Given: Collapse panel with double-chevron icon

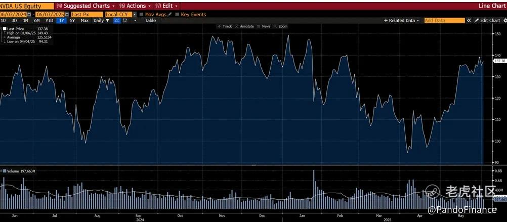Looking at the screenshot, I should (469, 20).
